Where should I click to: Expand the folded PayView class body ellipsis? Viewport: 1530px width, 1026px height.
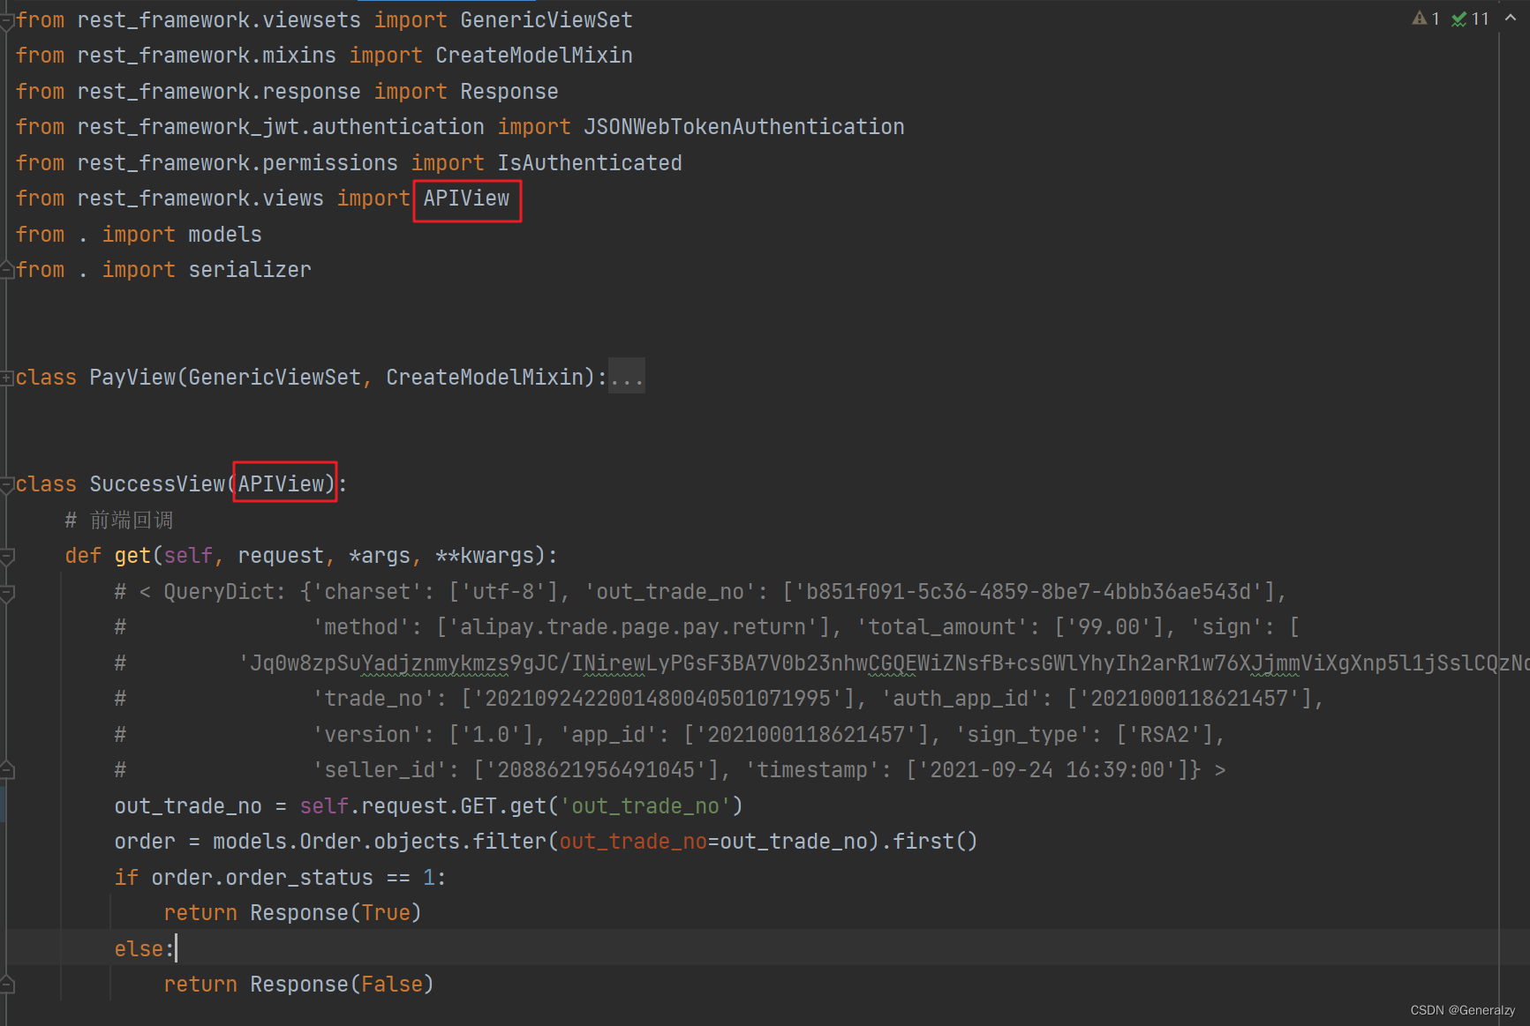[627, 377]
